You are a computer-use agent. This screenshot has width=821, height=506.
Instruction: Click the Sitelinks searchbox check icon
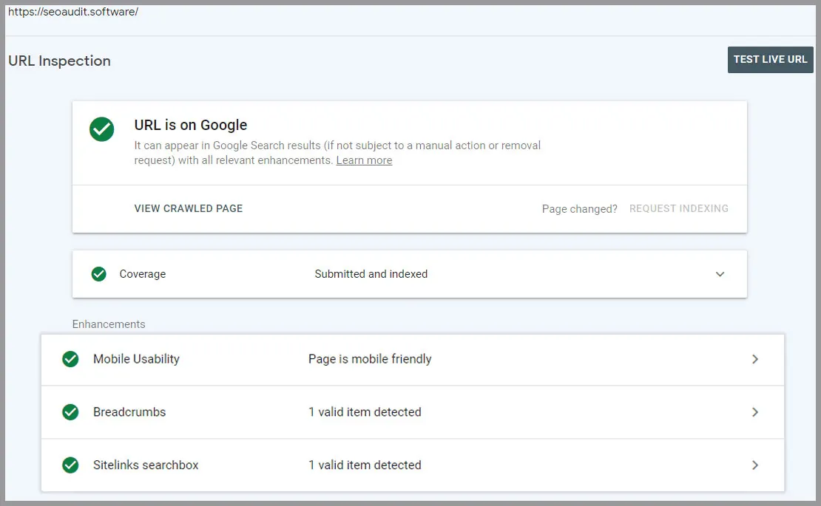[x=70, y=465]
